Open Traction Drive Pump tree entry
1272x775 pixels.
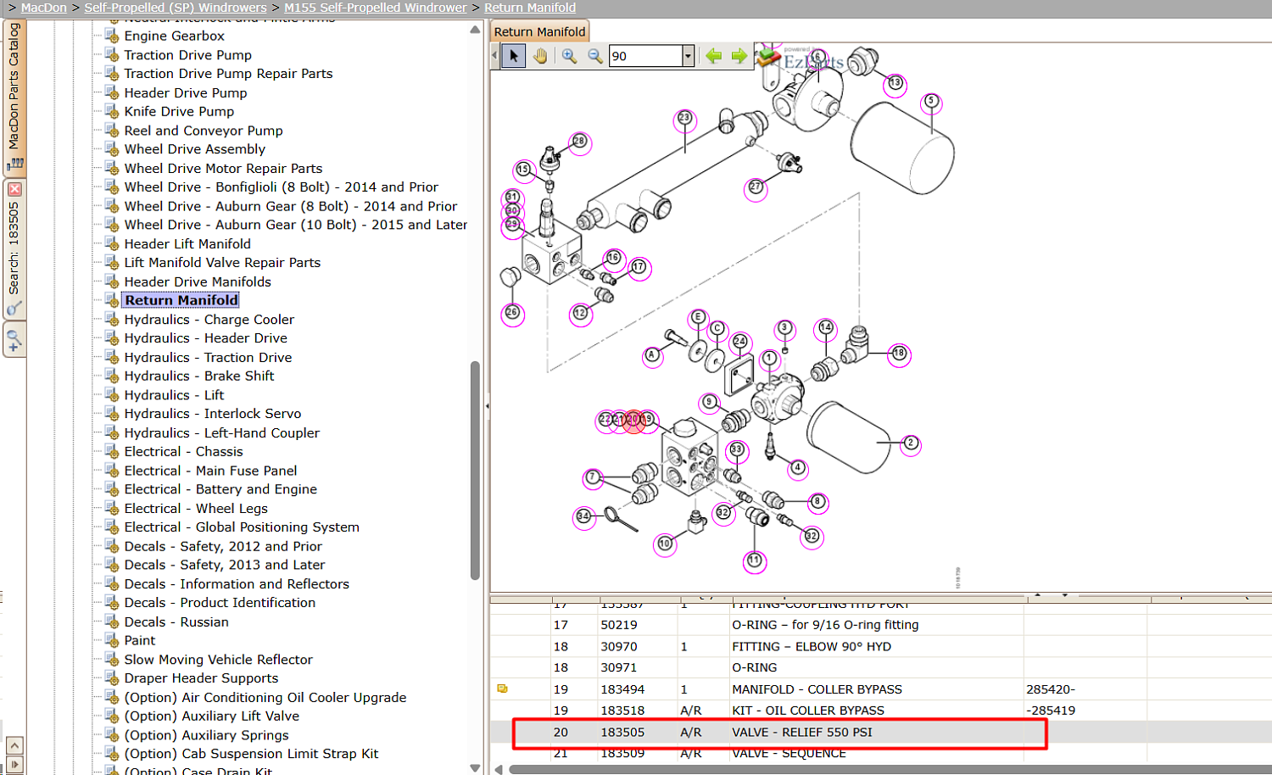[187, 55]
